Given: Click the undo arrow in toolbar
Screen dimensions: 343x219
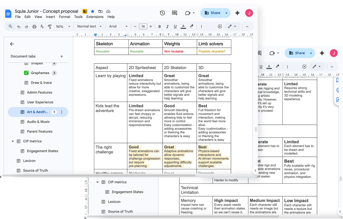Looking at the screenshot, I should [19, 26].
